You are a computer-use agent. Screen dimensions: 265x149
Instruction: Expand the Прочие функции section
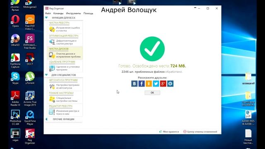click(46, 119)
